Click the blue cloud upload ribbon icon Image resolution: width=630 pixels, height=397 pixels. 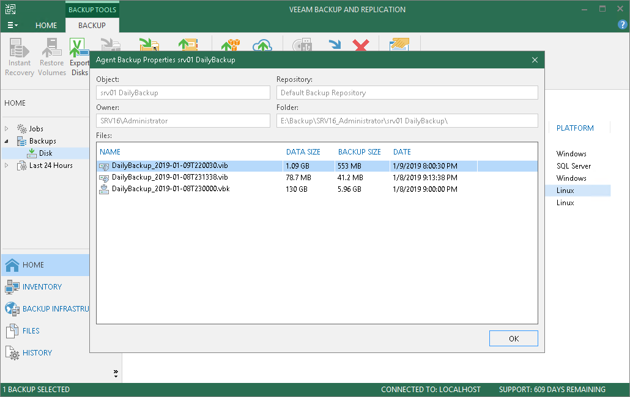(262, 45)
